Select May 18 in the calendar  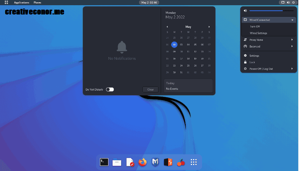(188, 59)
